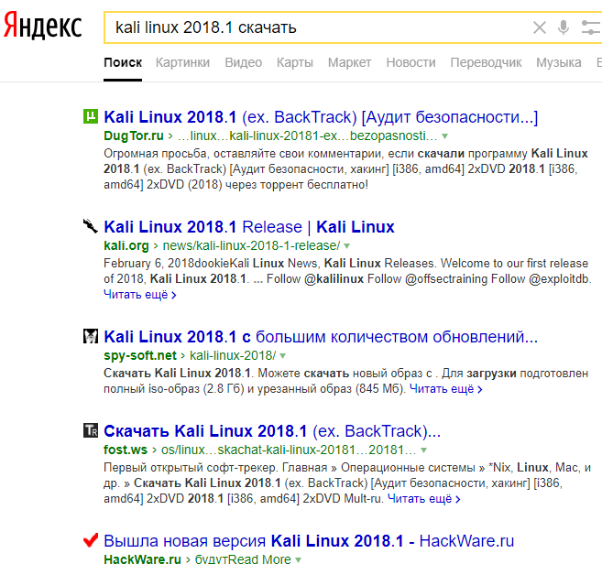This screenshot has height=564, width=602.
Task: Click the spy-soft.net favicon
Action: coord(91,336)
